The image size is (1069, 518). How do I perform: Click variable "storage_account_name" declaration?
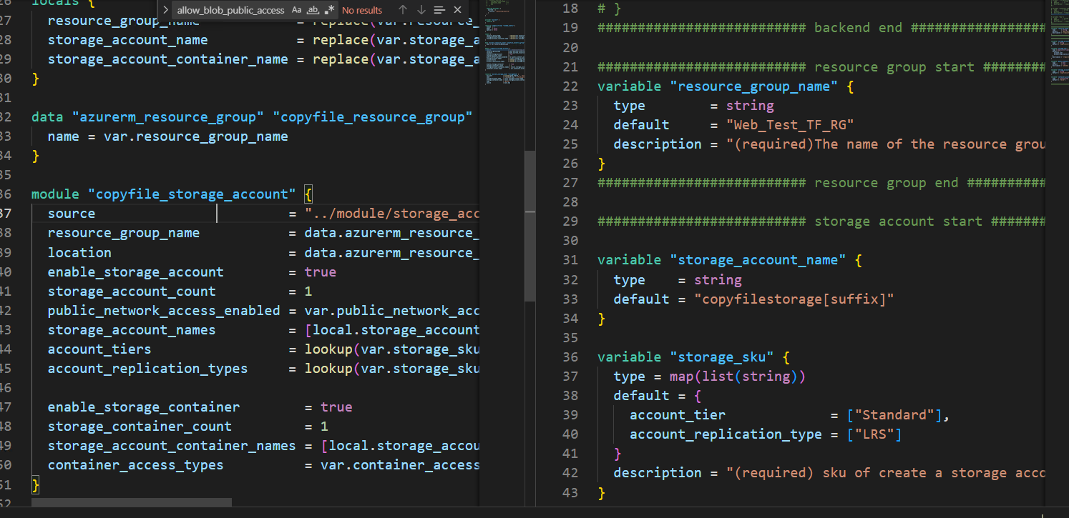730,260
